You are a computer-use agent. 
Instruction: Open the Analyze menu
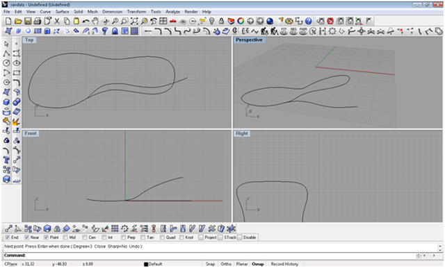click(x=172, y=12)
